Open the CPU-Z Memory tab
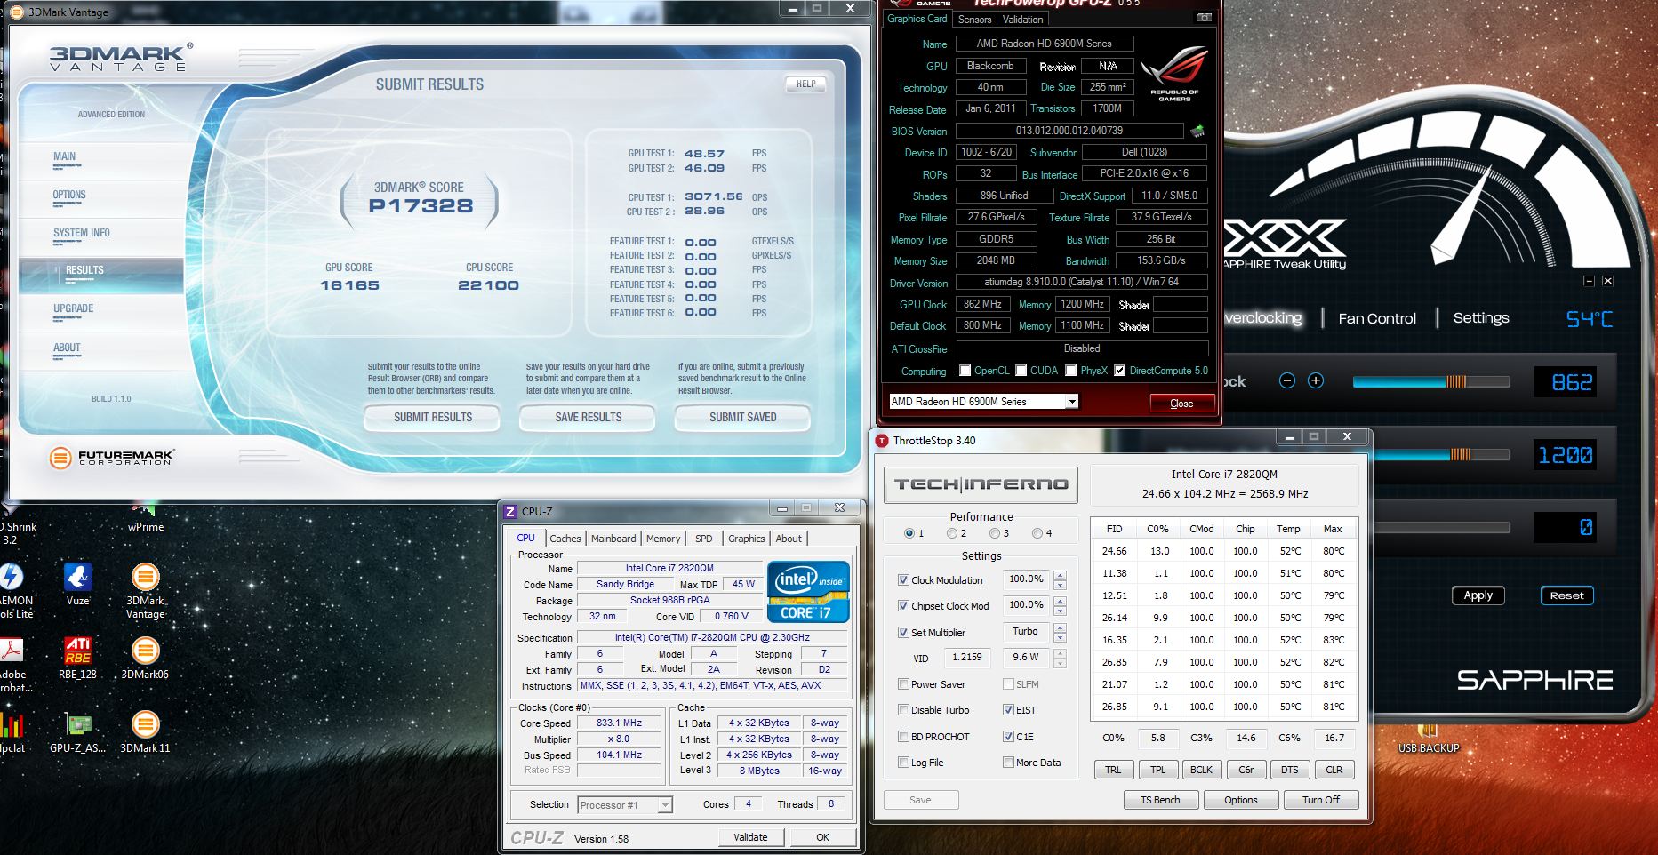Viewport: 1658px width, 855px height. [x=663, y=539]
